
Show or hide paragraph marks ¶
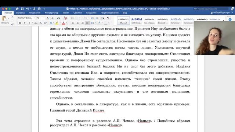click(108, 18)
